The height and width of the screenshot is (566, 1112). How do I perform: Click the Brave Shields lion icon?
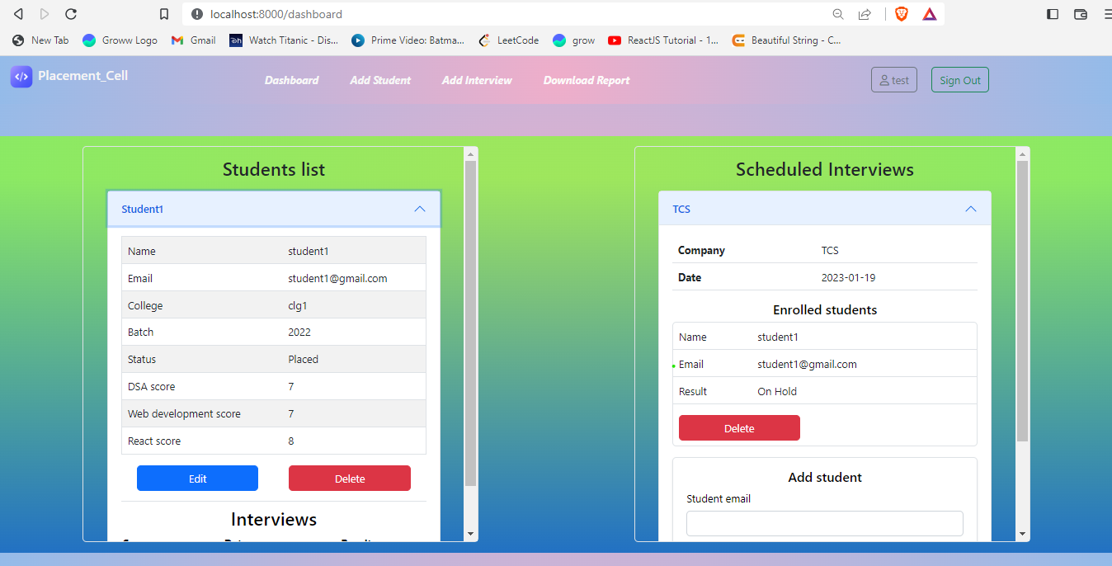901,13
